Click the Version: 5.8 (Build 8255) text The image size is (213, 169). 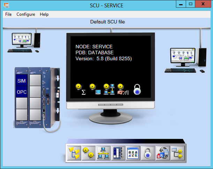[104, 59]
